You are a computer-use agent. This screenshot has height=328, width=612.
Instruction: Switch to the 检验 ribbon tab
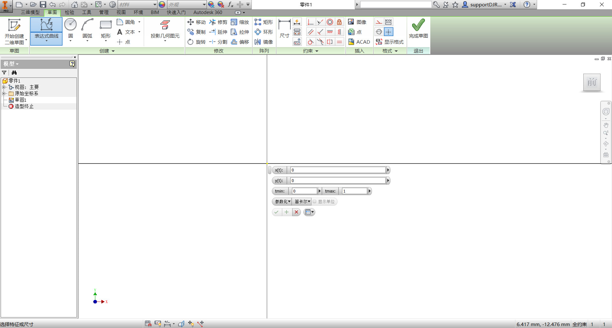tap(69, 12)
